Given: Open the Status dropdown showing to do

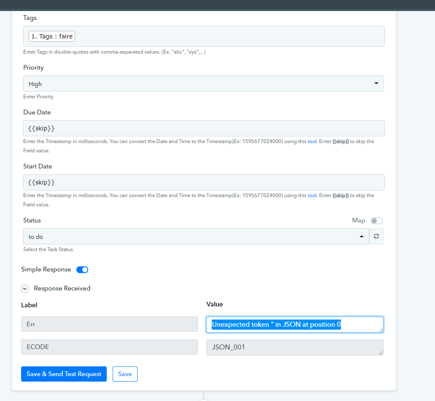Looking at the screenshot, I should [x=196, y=236].
